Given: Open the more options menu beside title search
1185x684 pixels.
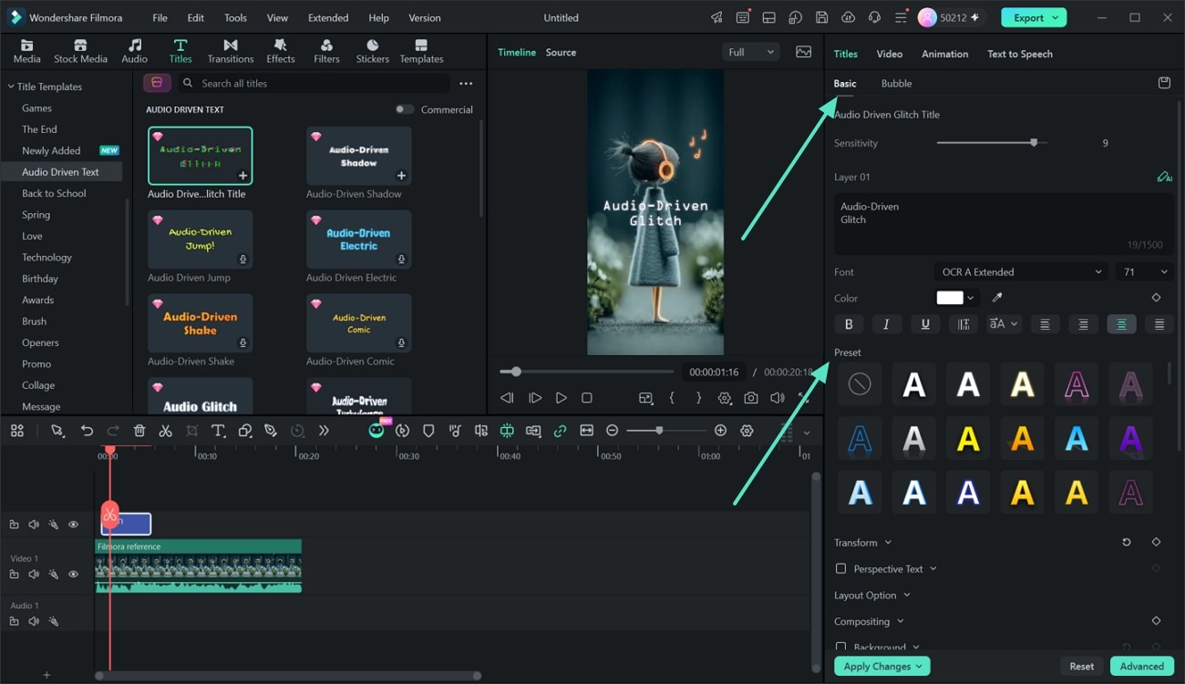Looking at the screenshot, I should (466, 83).
